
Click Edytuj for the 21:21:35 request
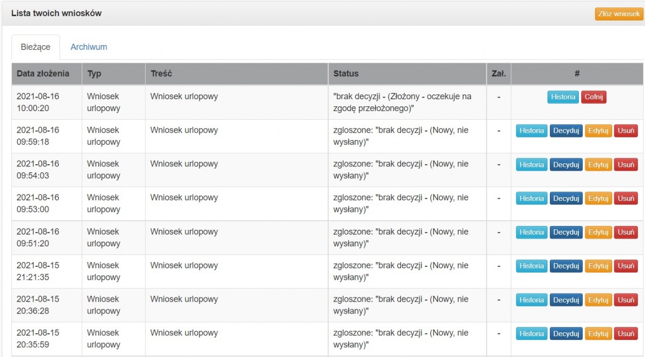[598, 266]
